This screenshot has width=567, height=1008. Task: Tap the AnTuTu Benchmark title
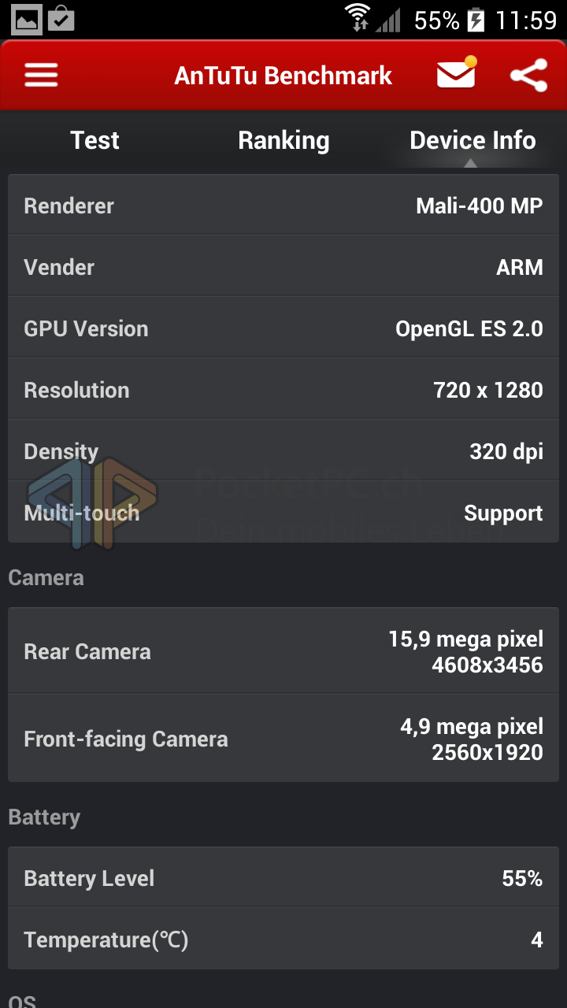(x=283, y=76)
